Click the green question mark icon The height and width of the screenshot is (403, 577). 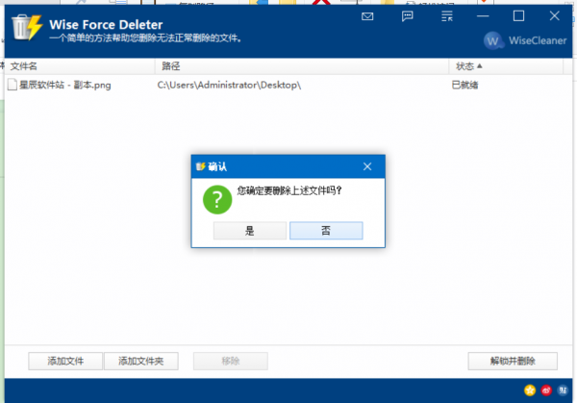[217, 199]
